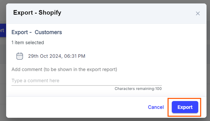Image resolution: width=210 pixels, height=121 pixels.
Task: Focus the 'Type a comment here' field
Action: (87, 81)
